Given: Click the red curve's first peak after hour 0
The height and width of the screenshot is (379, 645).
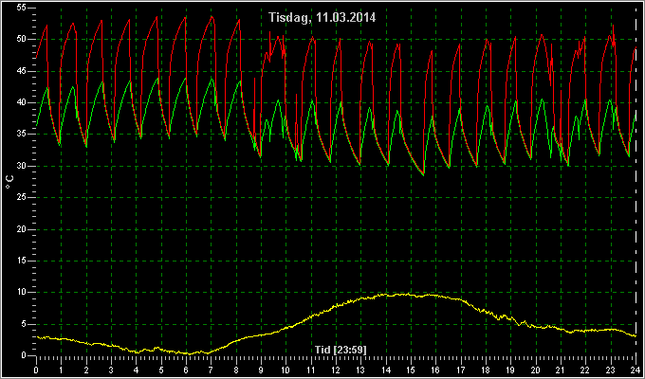Looking at the screenshot, I should [46, 26].
